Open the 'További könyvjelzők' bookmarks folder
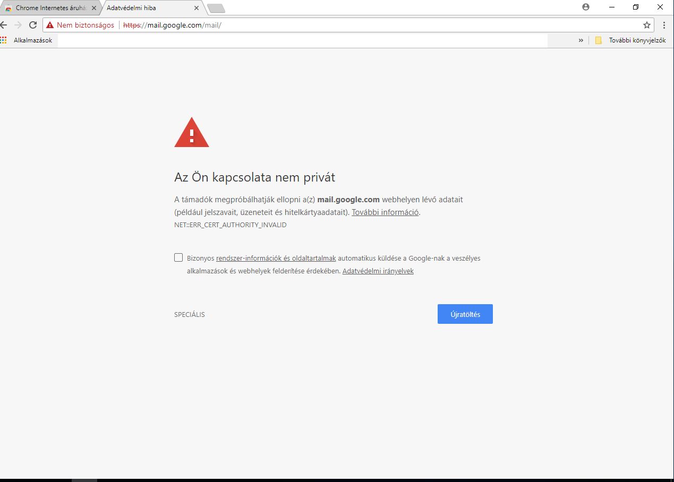This screenshot has width=674, height=482. click(x=630, y=40)
